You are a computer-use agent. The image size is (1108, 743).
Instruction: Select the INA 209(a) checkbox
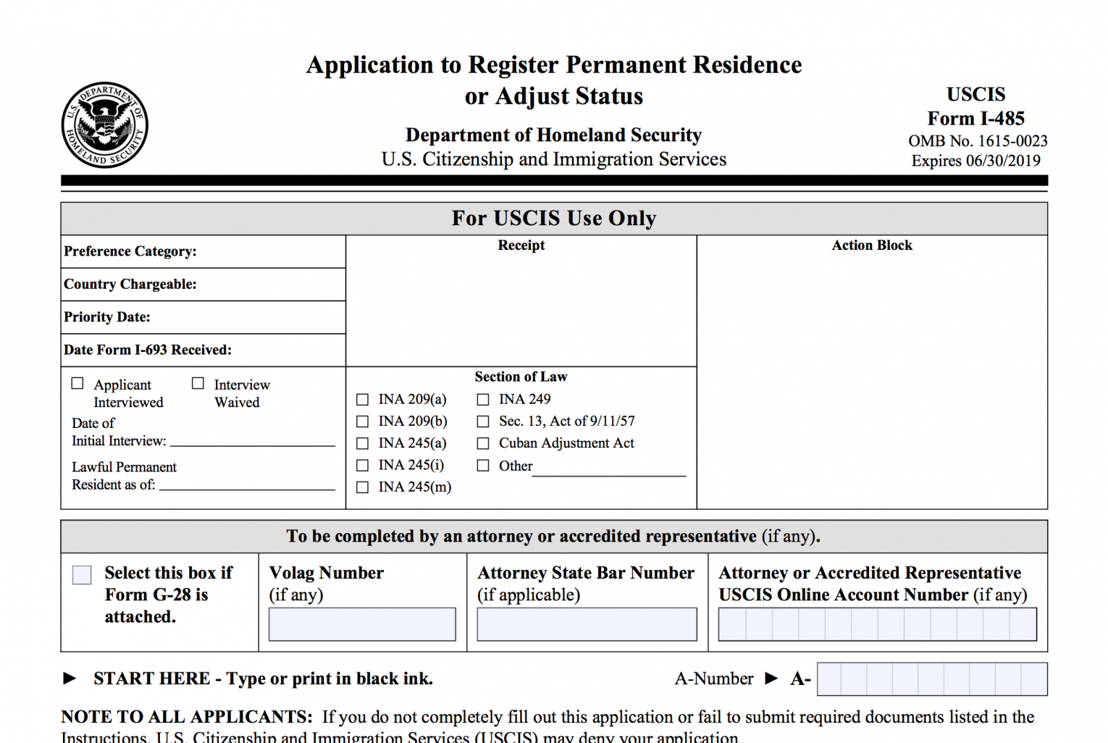pyautogui.click(x=362, y=399)
